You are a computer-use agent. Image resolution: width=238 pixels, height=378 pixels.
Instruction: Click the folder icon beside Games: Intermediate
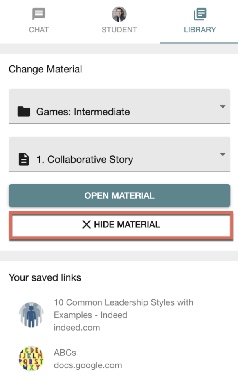coord(24,112)
